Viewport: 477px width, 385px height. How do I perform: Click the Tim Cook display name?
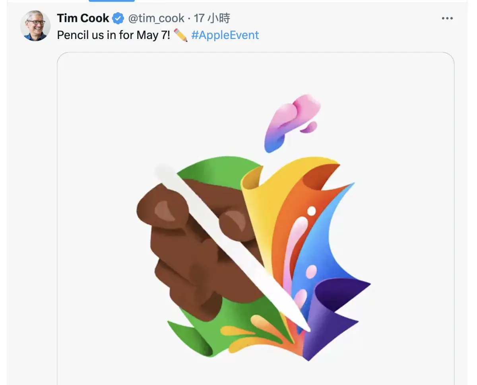click(83, 18)
